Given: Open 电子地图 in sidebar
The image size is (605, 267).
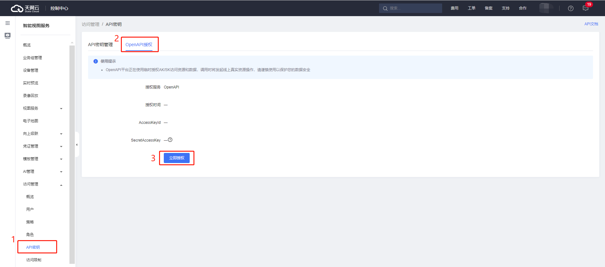Looking at the screenshot, I should [x=31, y=121].
